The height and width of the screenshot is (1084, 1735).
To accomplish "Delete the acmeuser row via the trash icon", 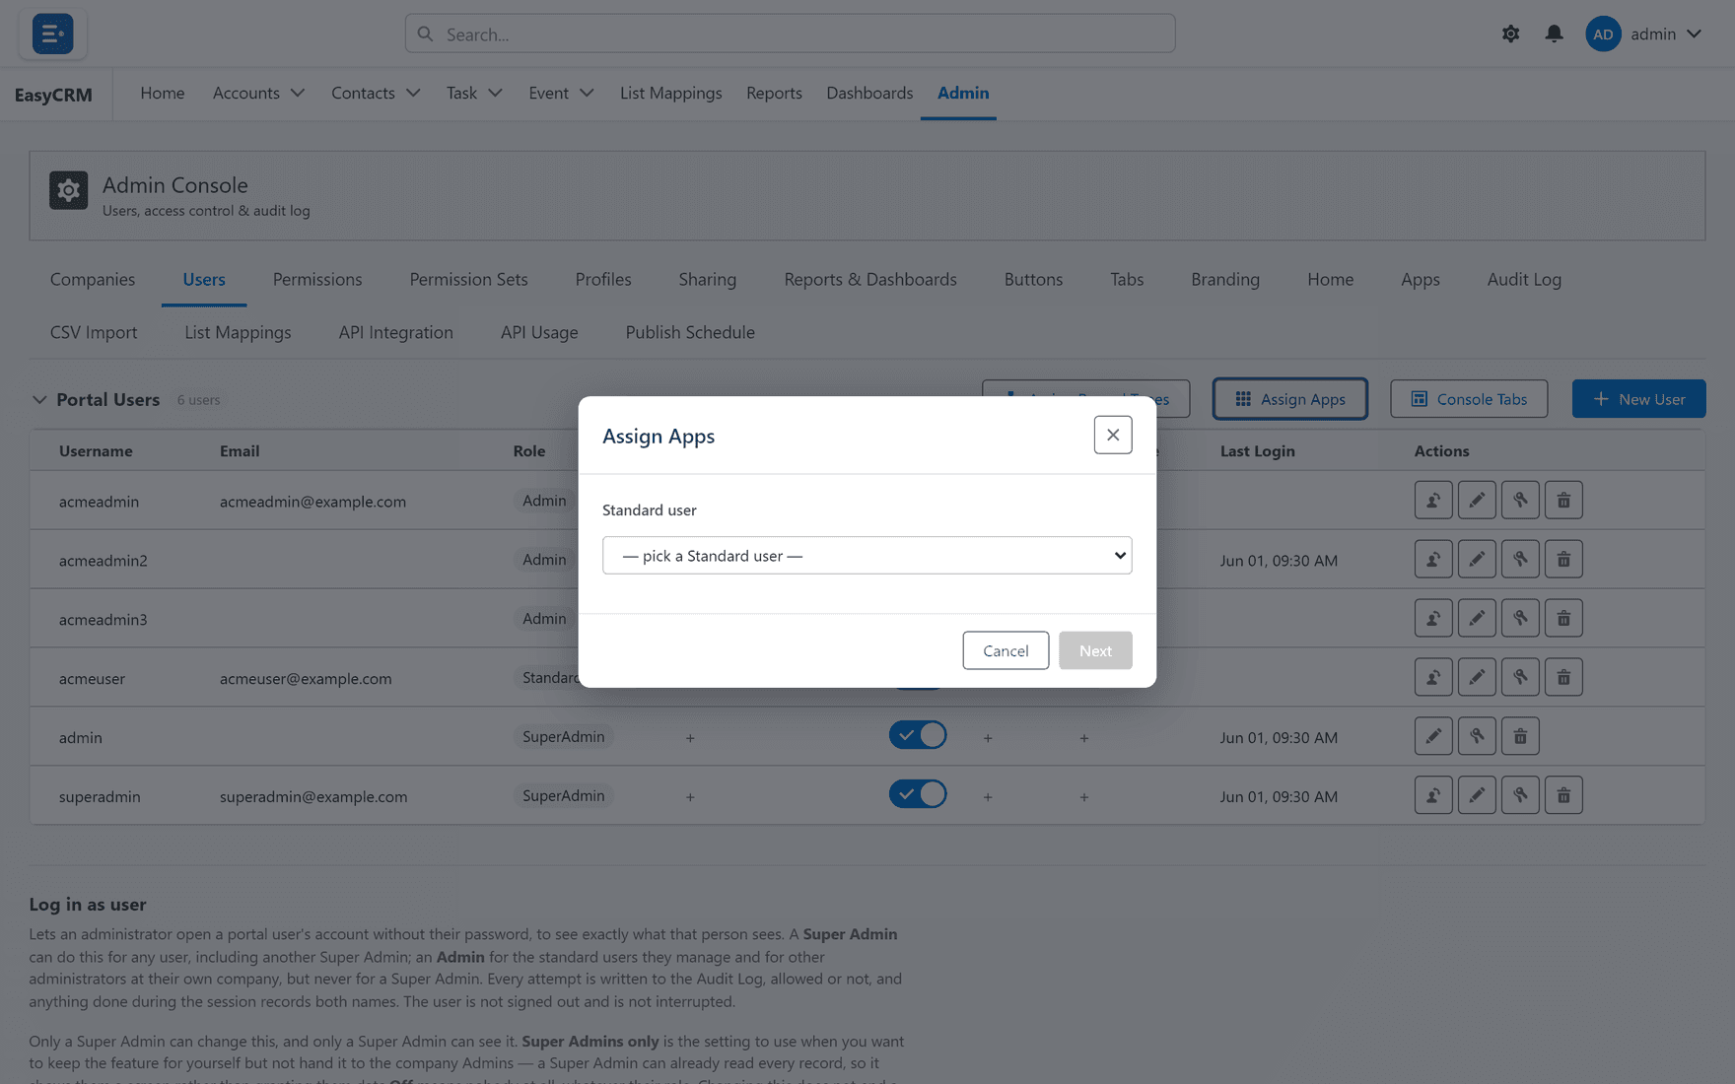I will pyautogui.click(x=1563, y=677).
